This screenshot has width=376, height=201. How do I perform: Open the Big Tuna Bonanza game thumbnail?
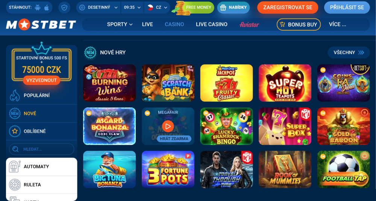109,169
